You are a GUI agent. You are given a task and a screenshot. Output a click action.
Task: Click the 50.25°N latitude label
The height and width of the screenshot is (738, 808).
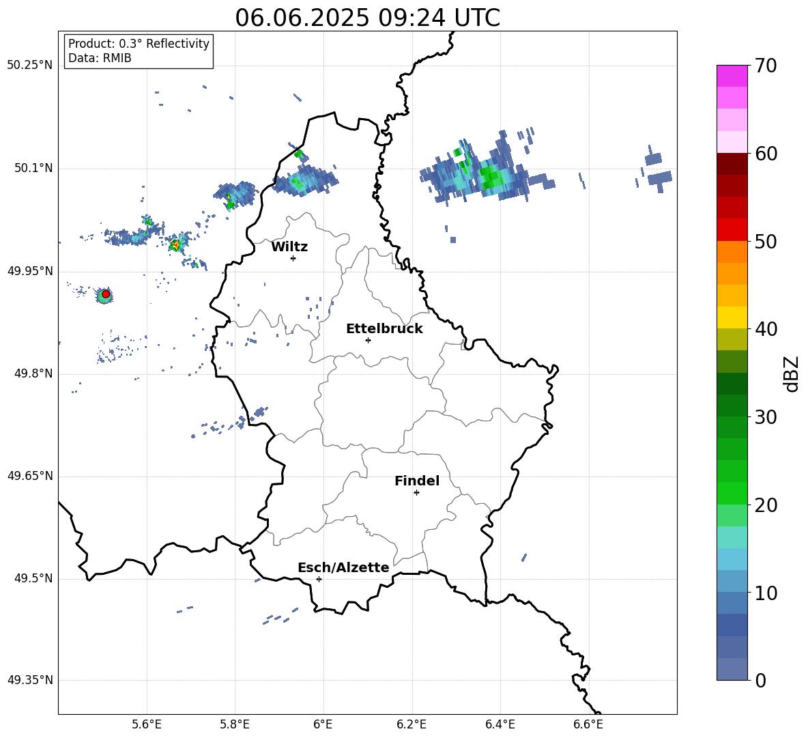(30, 66)
